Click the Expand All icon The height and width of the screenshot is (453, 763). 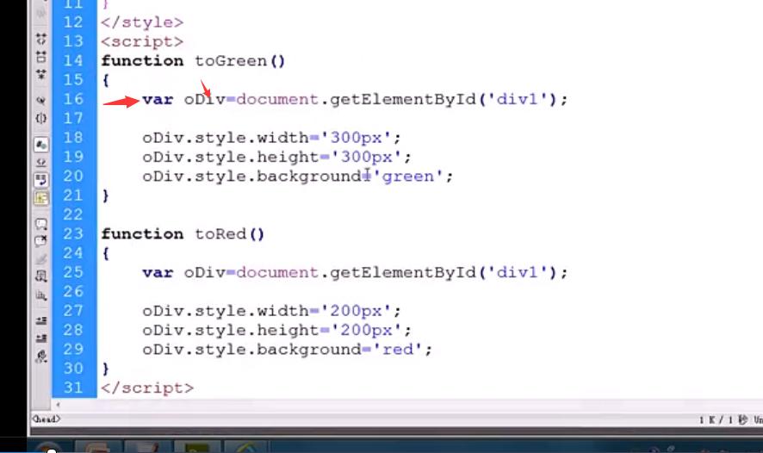41,74
